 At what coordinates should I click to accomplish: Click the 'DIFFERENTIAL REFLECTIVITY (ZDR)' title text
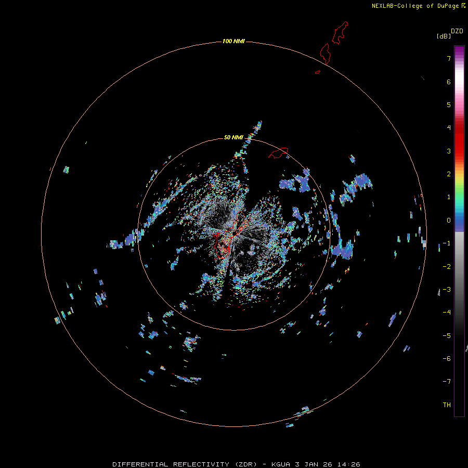point(185,464)
